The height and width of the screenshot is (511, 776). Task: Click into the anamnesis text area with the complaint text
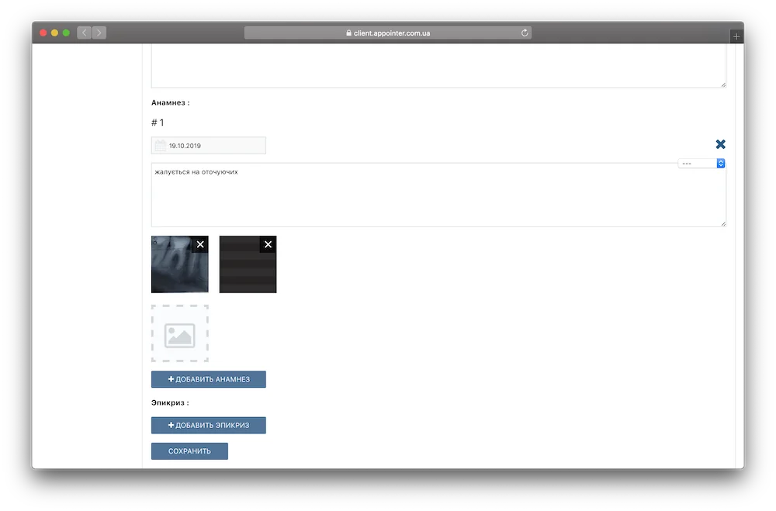pos(438,195)
